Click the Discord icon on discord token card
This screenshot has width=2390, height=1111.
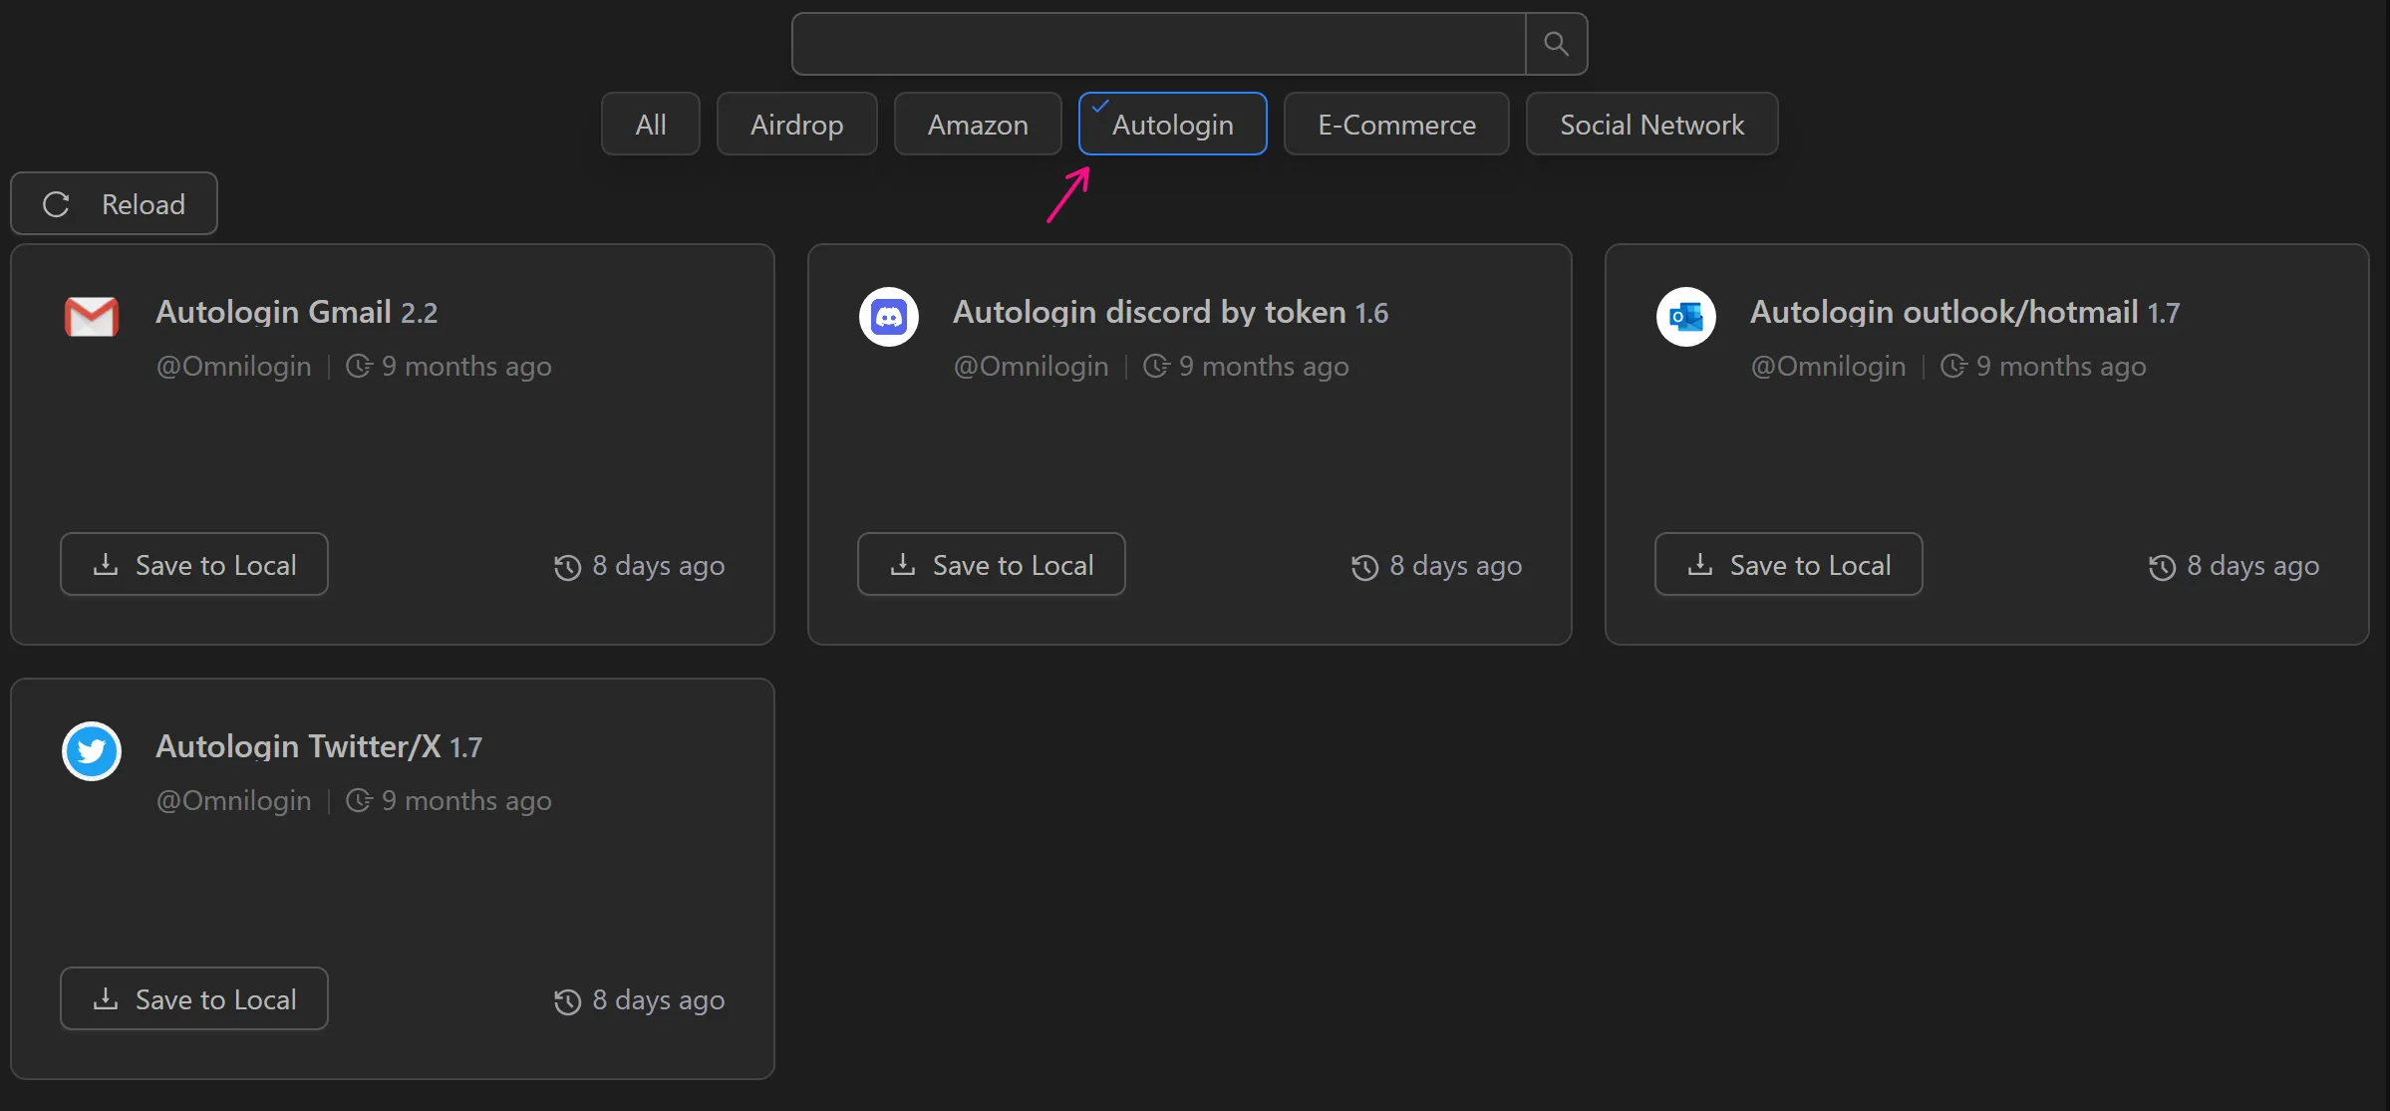point(887,316)
